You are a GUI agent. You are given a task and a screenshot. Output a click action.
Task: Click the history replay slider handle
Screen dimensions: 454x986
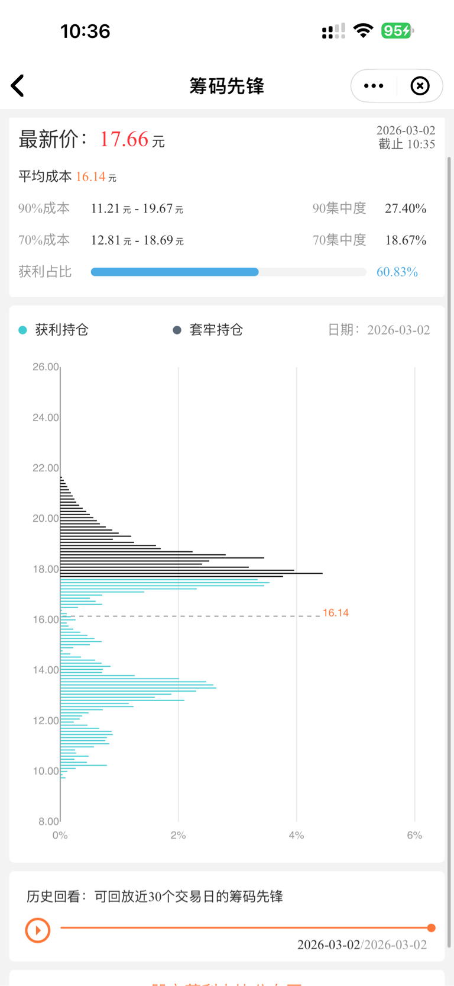click(x=432, y=928)
